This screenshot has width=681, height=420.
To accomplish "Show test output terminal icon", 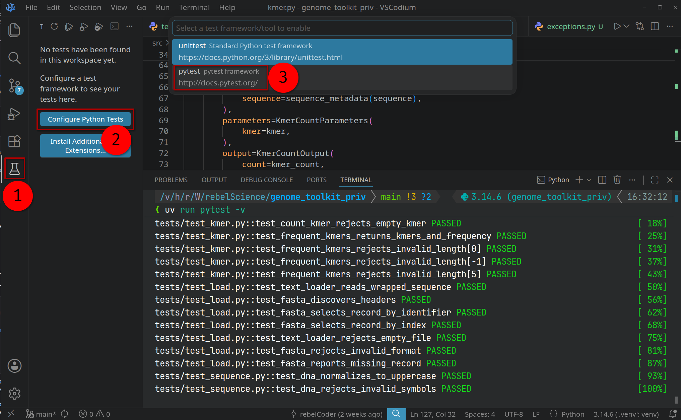I will coord(115,26).
